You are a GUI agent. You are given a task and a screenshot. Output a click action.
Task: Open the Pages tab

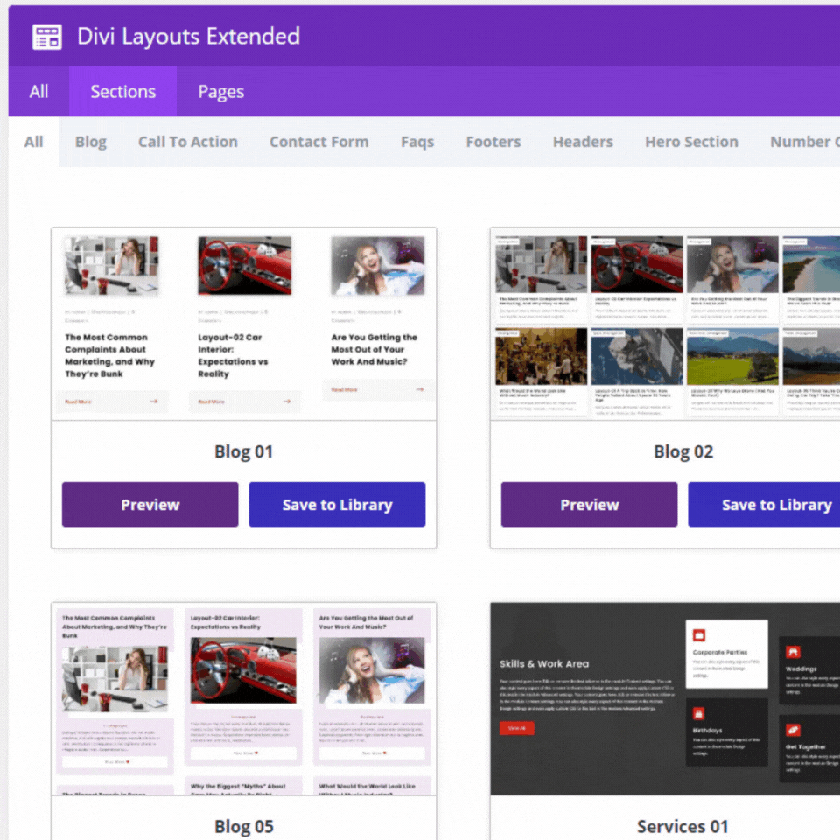220,92
